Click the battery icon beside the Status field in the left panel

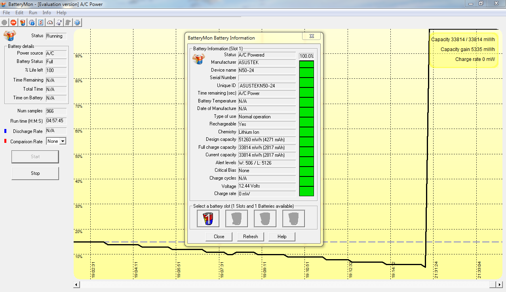[9, 36]
